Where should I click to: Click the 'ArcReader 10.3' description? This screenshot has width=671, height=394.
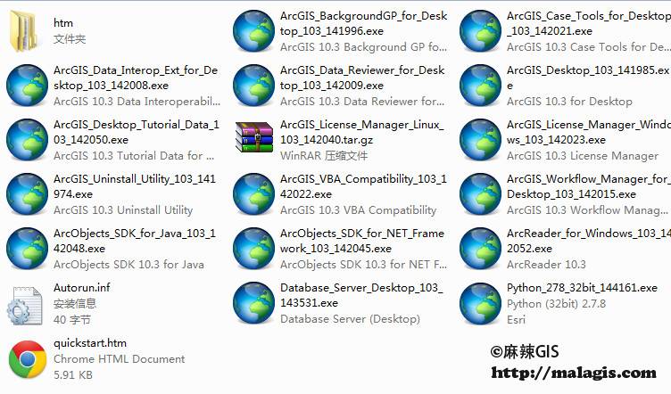pos(546,265)
